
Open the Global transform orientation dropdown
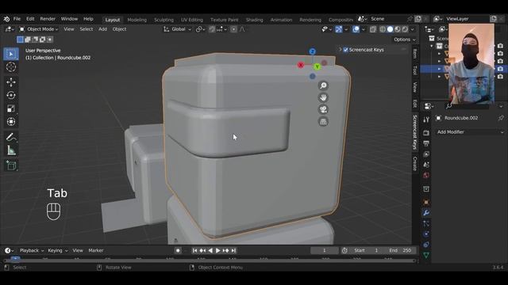pyautogui.click(x=177, y=29)
